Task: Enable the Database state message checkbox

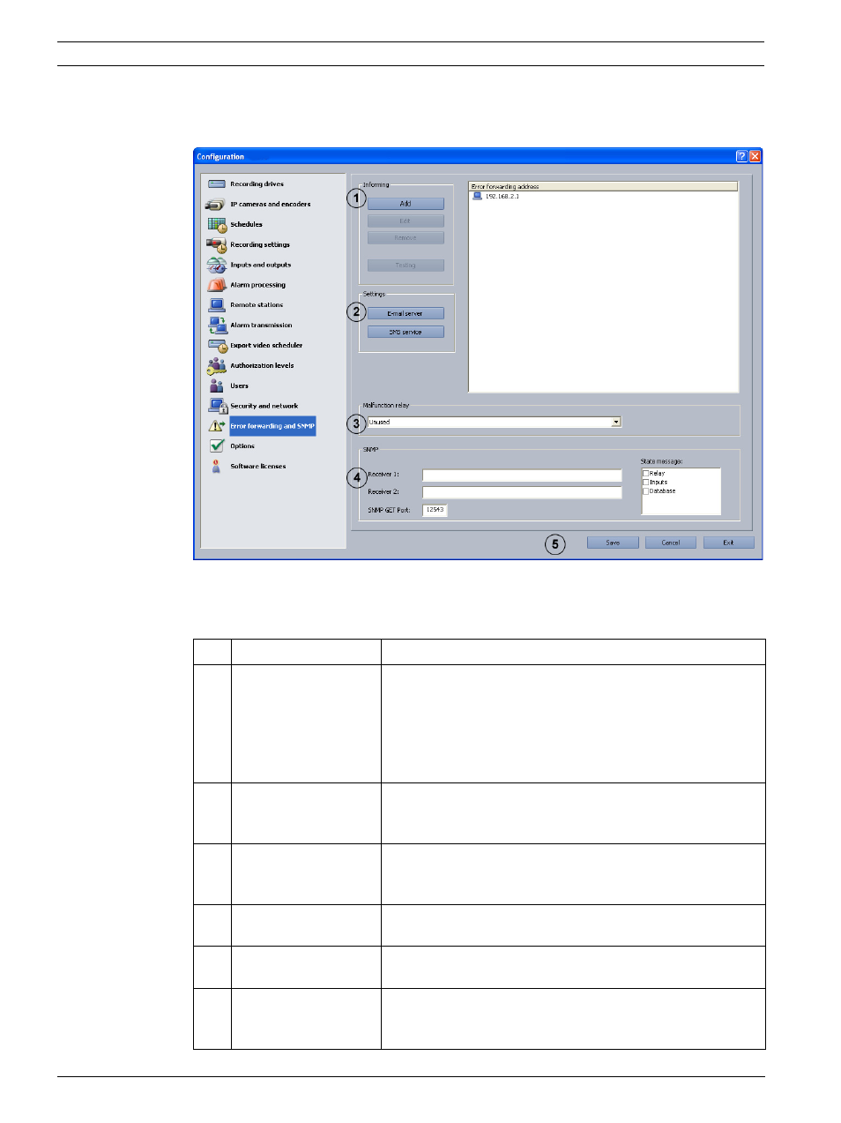Action: (x=645, y=491)
